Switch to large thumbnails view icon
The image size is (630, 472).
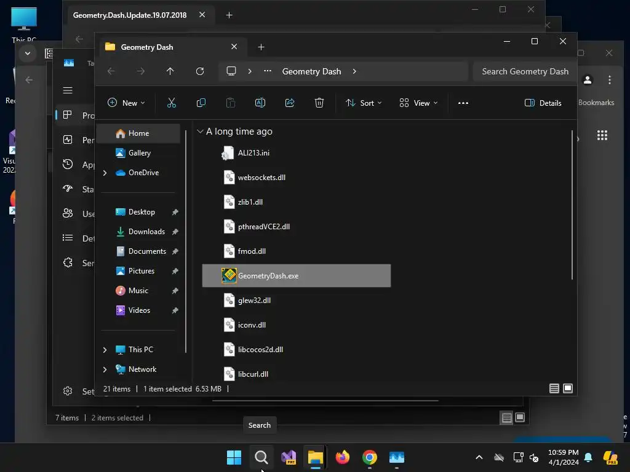(x=568, y=388)
